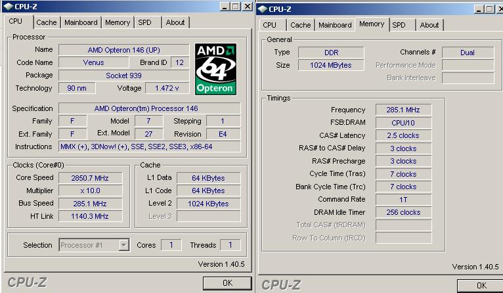Click the L1 Code value '64 KBytes'
This screenshot has height=293, width=503.
click(x=209, y=191)
